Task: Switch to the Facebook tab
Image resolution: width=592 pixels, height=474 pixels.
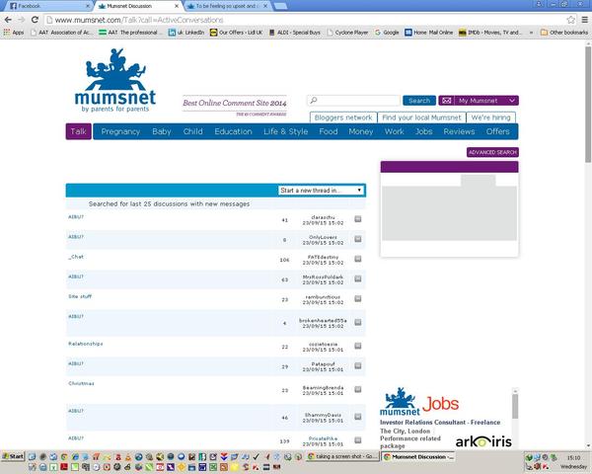Action: pos(47,6)
